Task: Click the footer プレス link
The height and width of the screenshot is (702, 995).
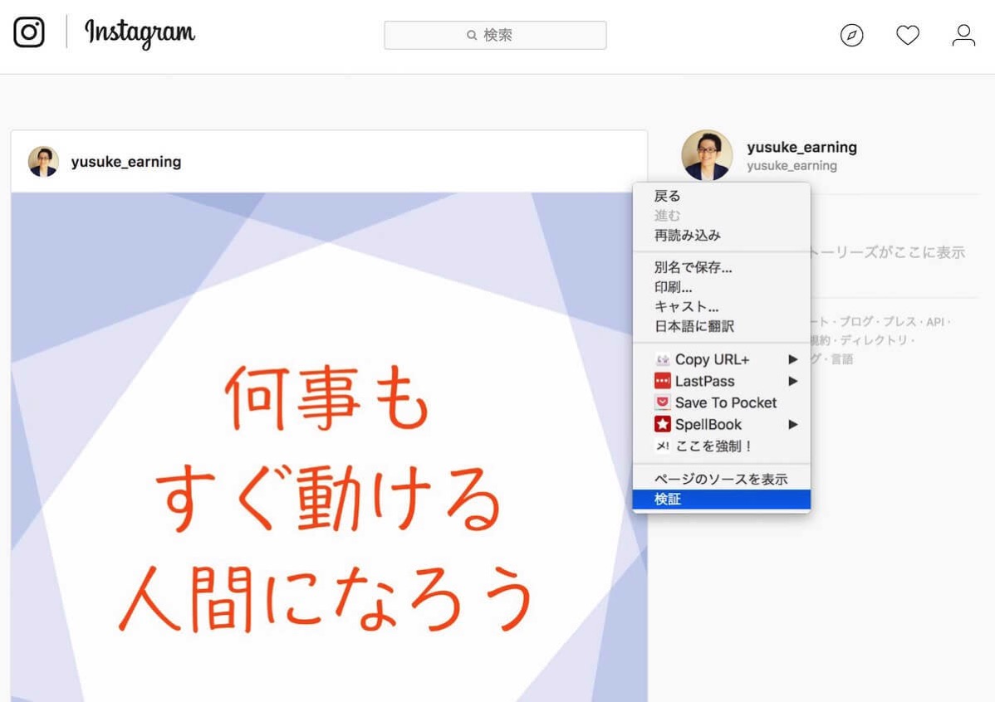Action: point(899,322)
